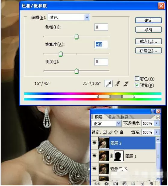Viewport: 168px width, 186px height.
Task: Toggle visibility of the 背景 copy layer
Action: click(x=94, y=169)
